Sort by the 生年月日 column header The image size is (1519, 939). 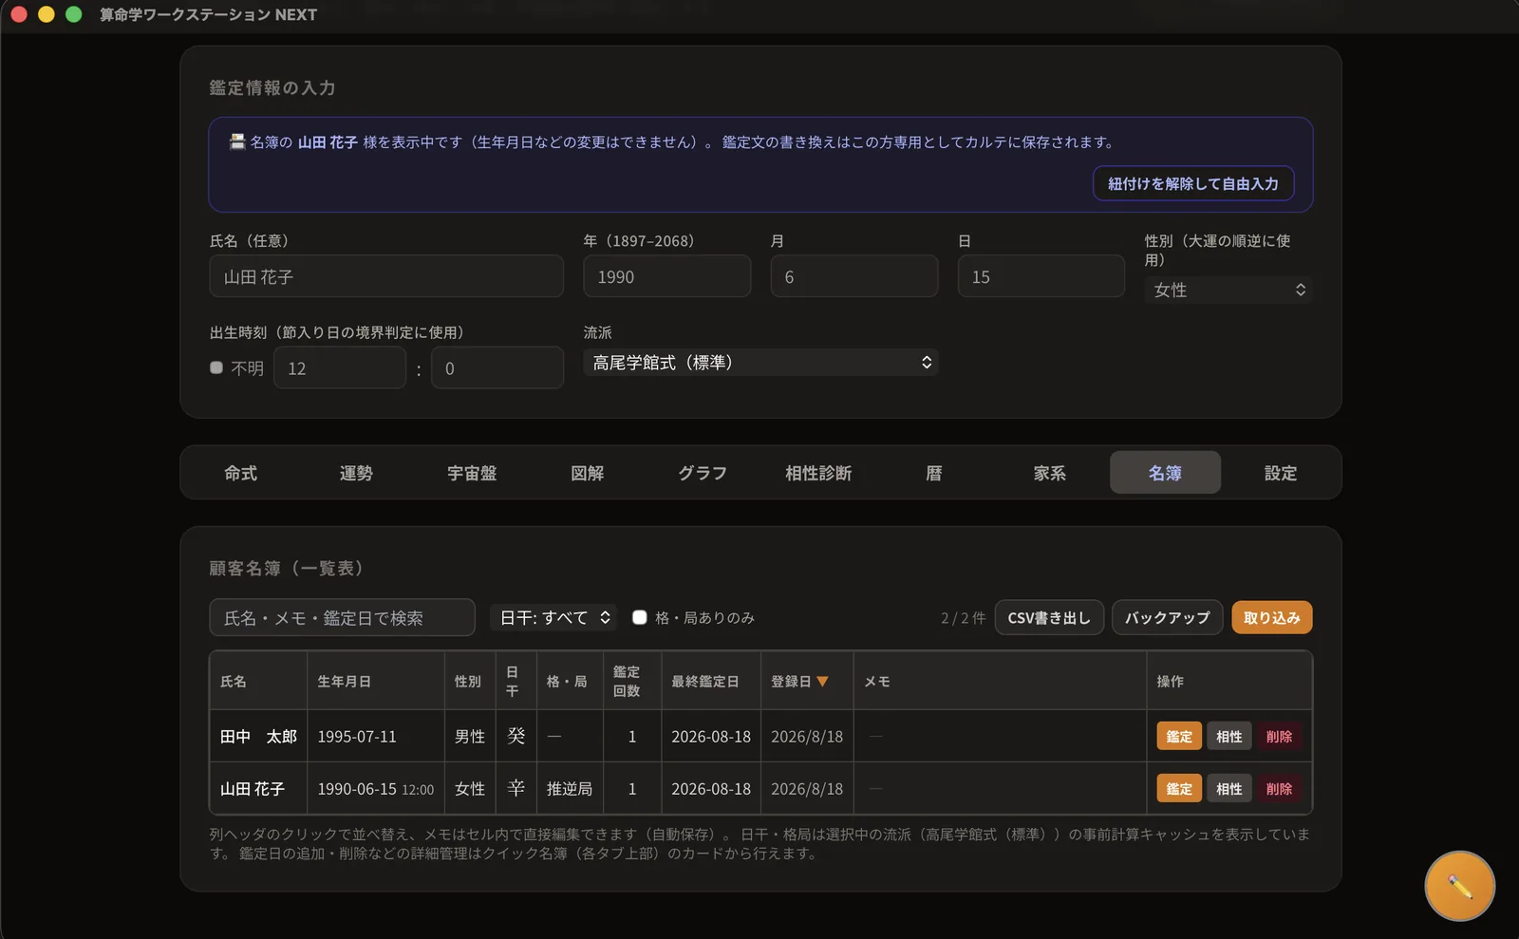376,681
